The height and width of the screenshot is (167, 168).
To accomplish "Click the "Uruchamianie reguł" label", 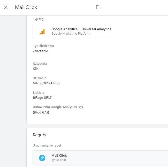I will point(47,146).
